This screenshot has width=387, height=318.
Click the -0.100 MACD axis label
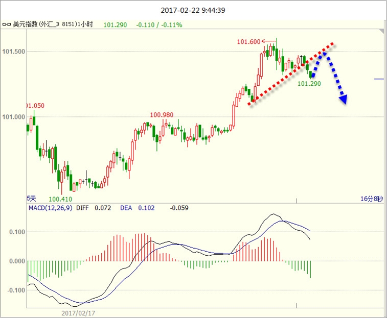tap(16, 290)
